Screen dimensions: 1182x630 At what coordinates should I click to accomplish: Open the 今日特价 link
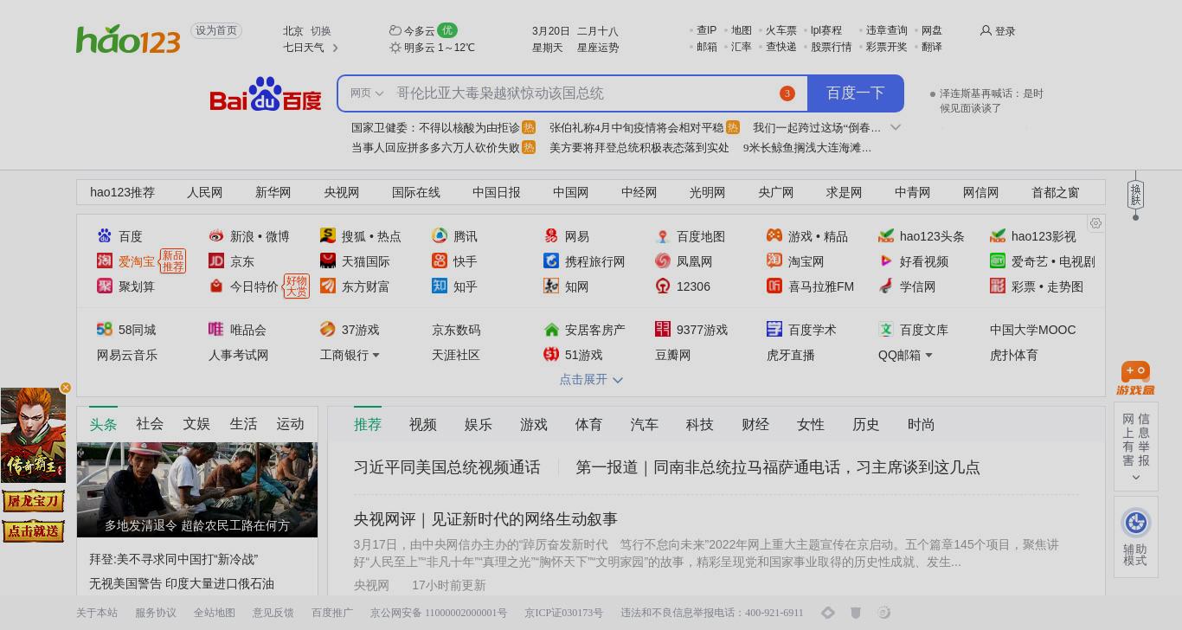pos(254,286)
